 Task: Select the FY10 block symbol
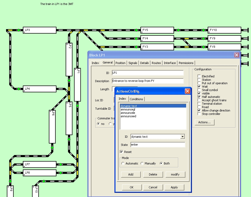[x=224, y=30]
